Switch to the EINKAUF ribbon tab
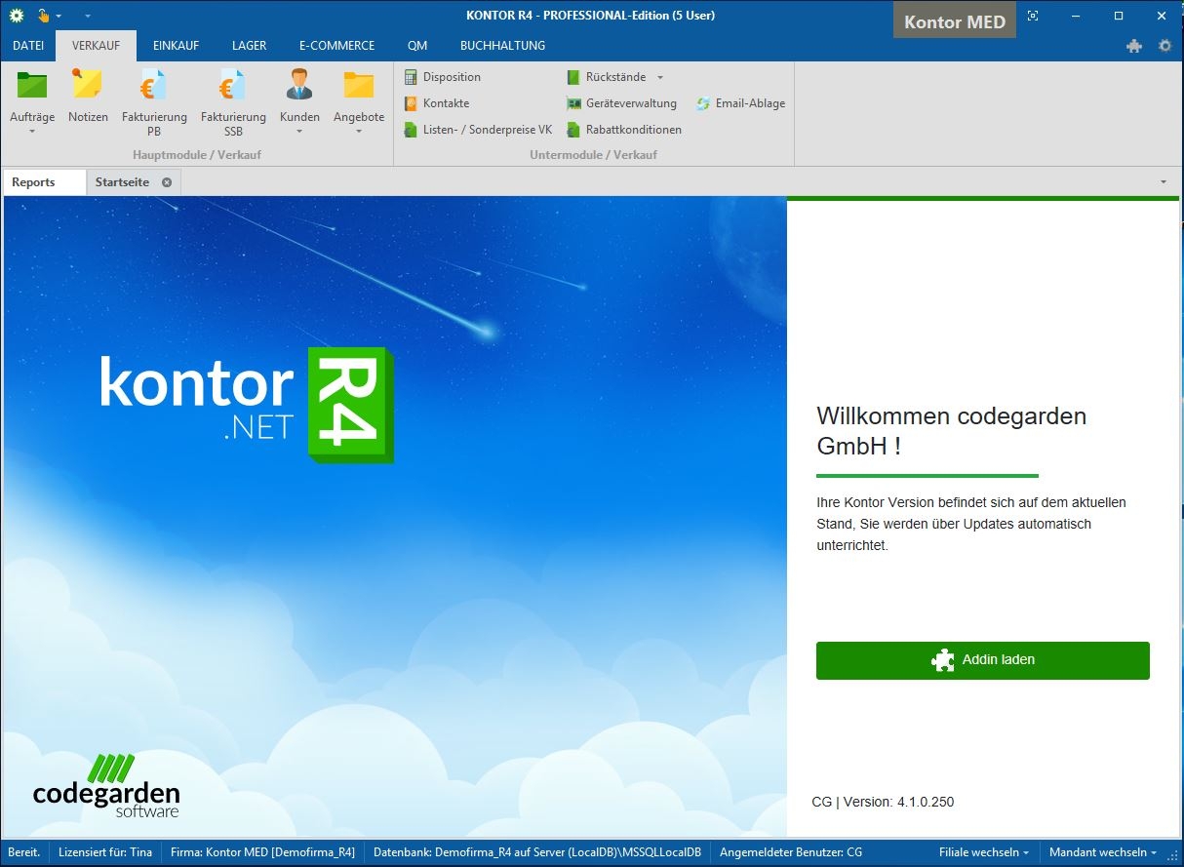 click(177, 46)
